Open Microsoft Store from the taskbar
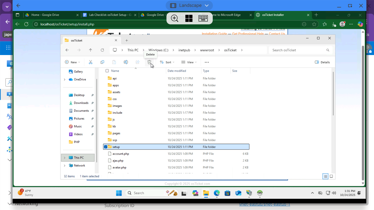 [228, 193]
